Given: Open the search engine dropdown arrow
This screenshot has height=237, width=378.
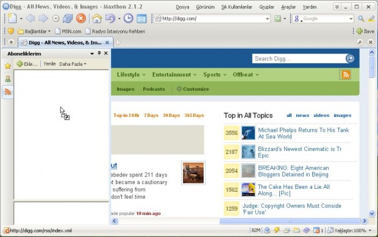Looking at the screenshot, I should click(x=351, y=18).
